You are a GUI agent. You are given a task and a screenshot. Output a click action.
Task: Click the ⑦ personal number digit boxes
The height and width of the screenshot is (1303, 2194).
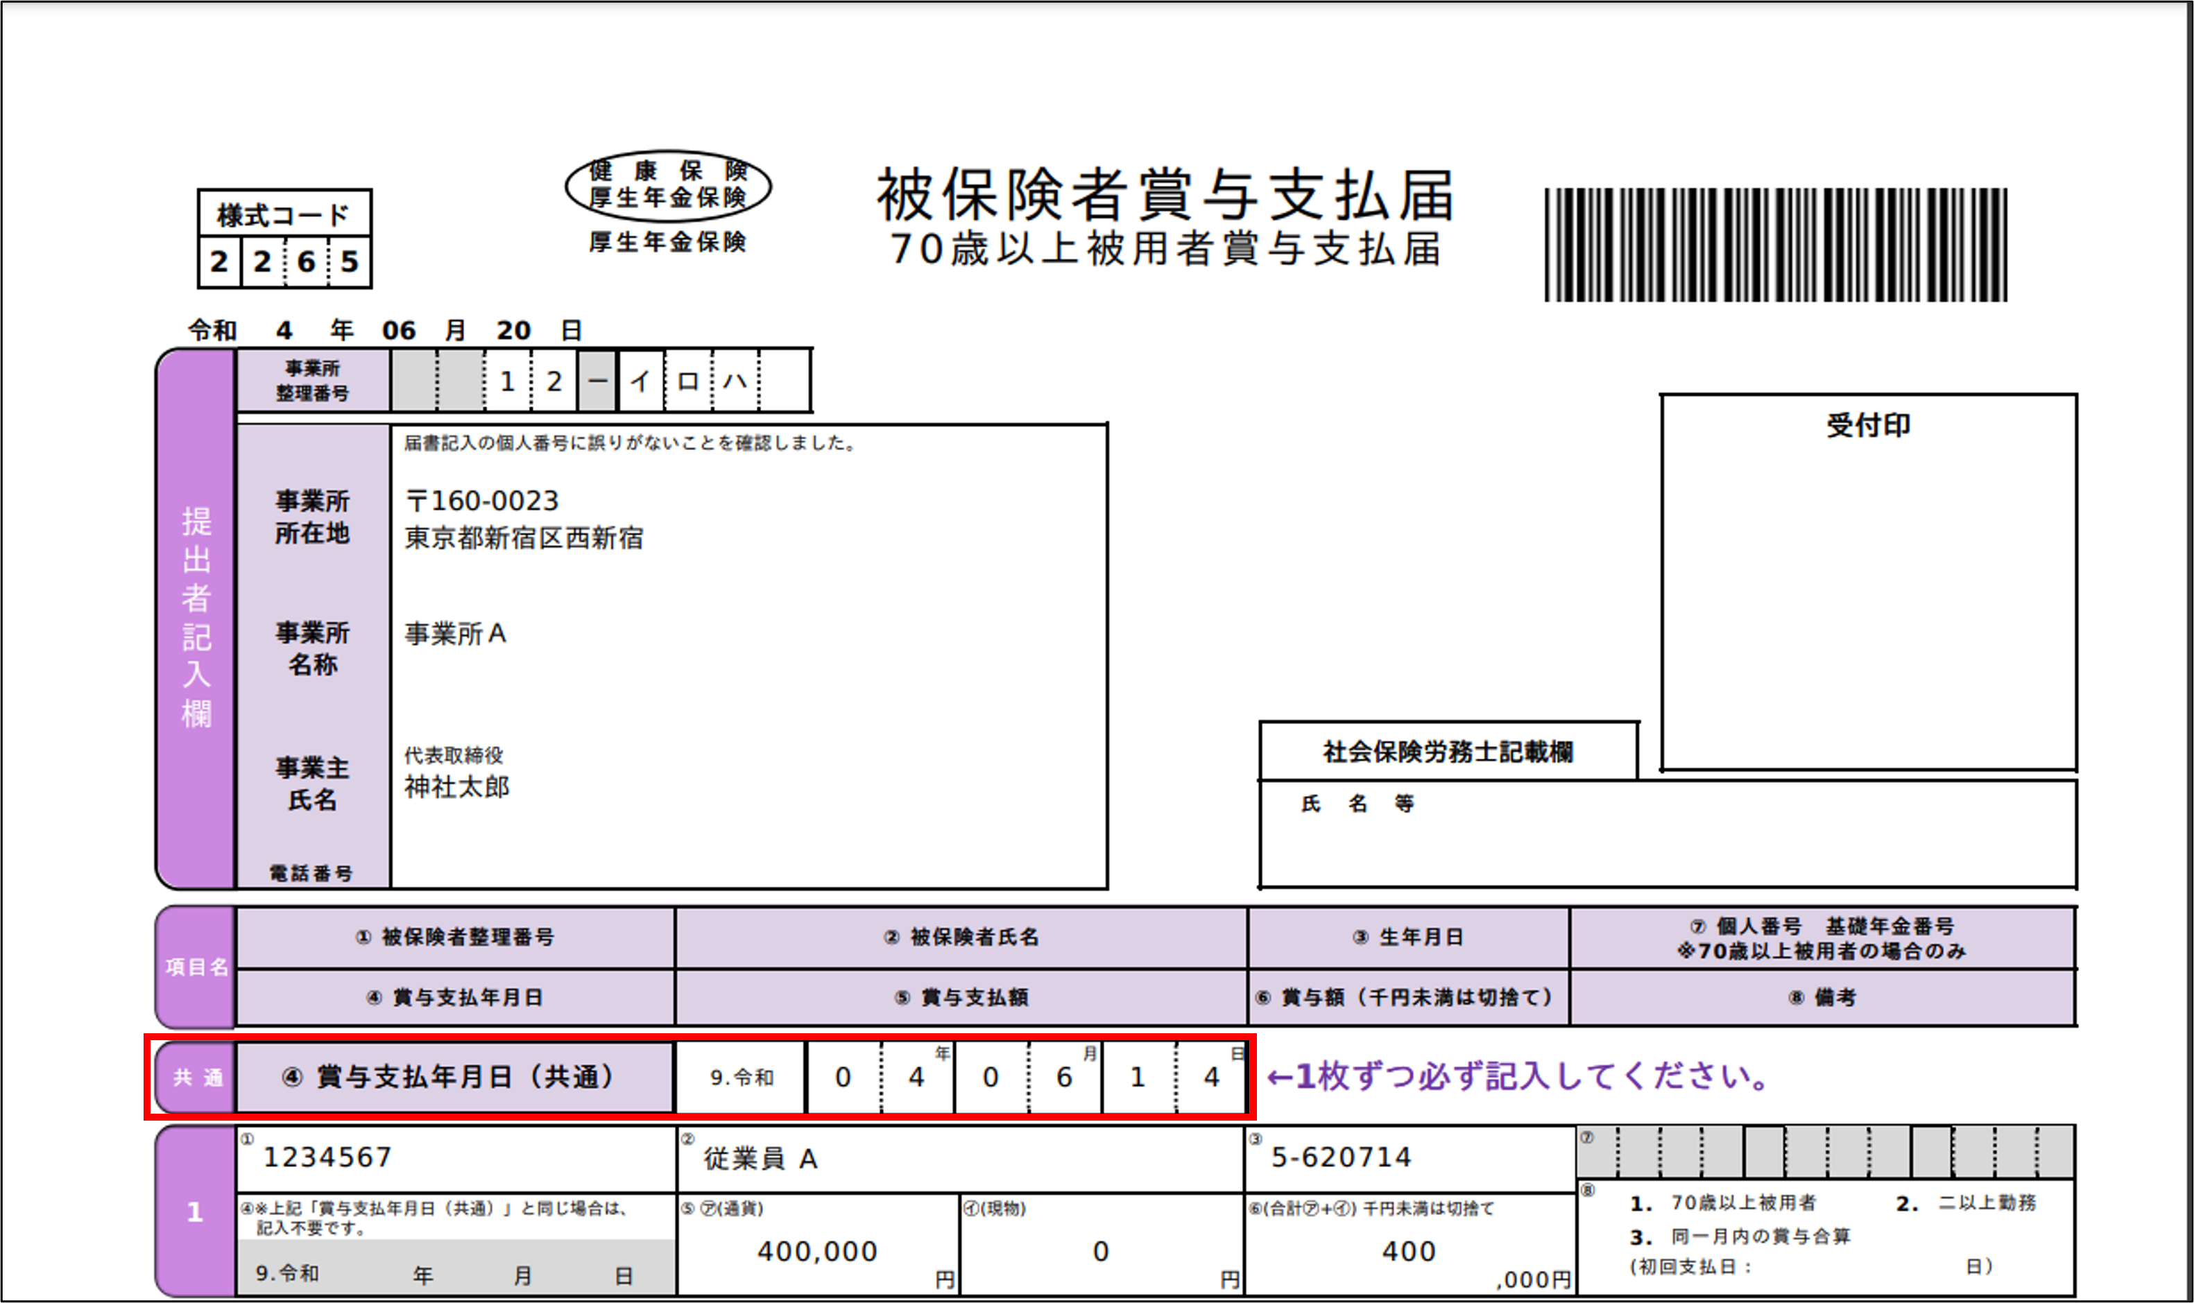tap(1826, 1152)
